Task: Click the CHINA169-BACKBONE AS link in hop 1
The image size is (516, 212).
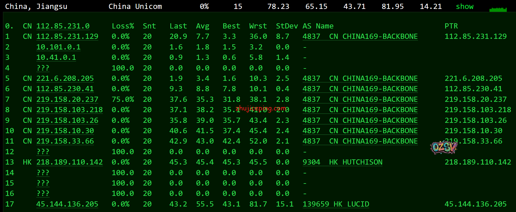Action: (360, 37)
